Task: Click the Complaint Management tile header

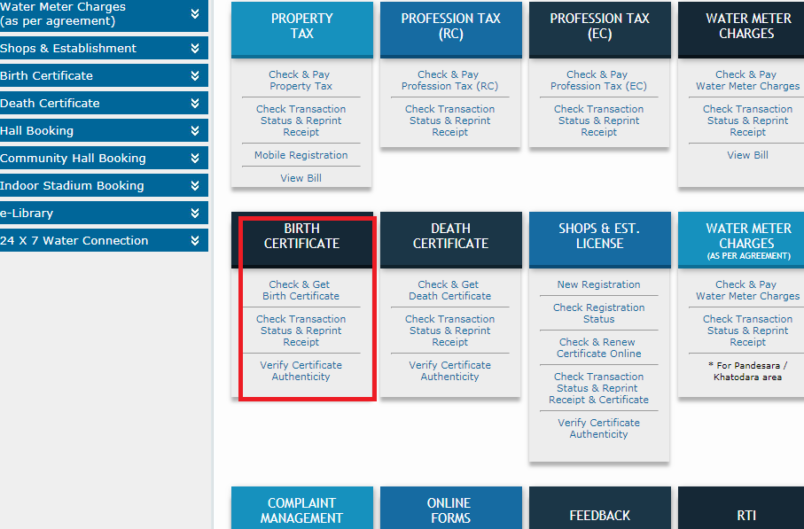Action: pyautogui.click(x=301, y=510)
